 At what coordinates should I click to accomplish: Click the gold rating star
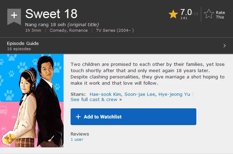click(x=173, y=14)
